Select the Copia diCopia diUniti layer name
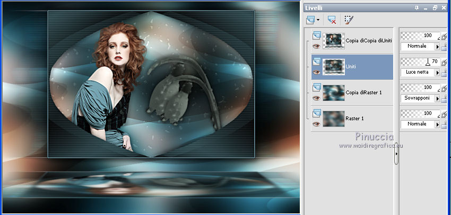Viewport: 451px width, 215px height. (368, 40)
